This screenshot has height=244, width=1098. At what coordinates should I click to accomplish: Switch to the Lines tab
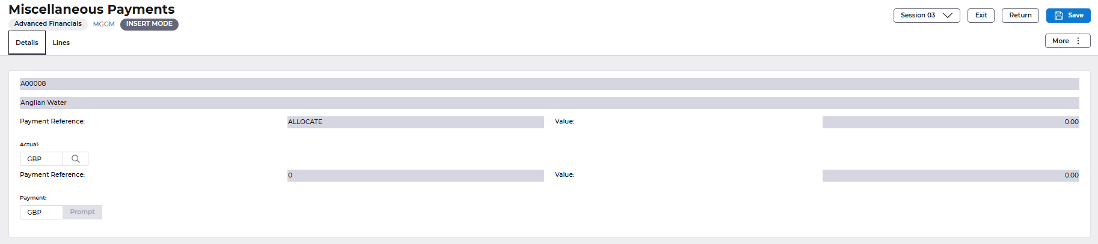[61, 43]
